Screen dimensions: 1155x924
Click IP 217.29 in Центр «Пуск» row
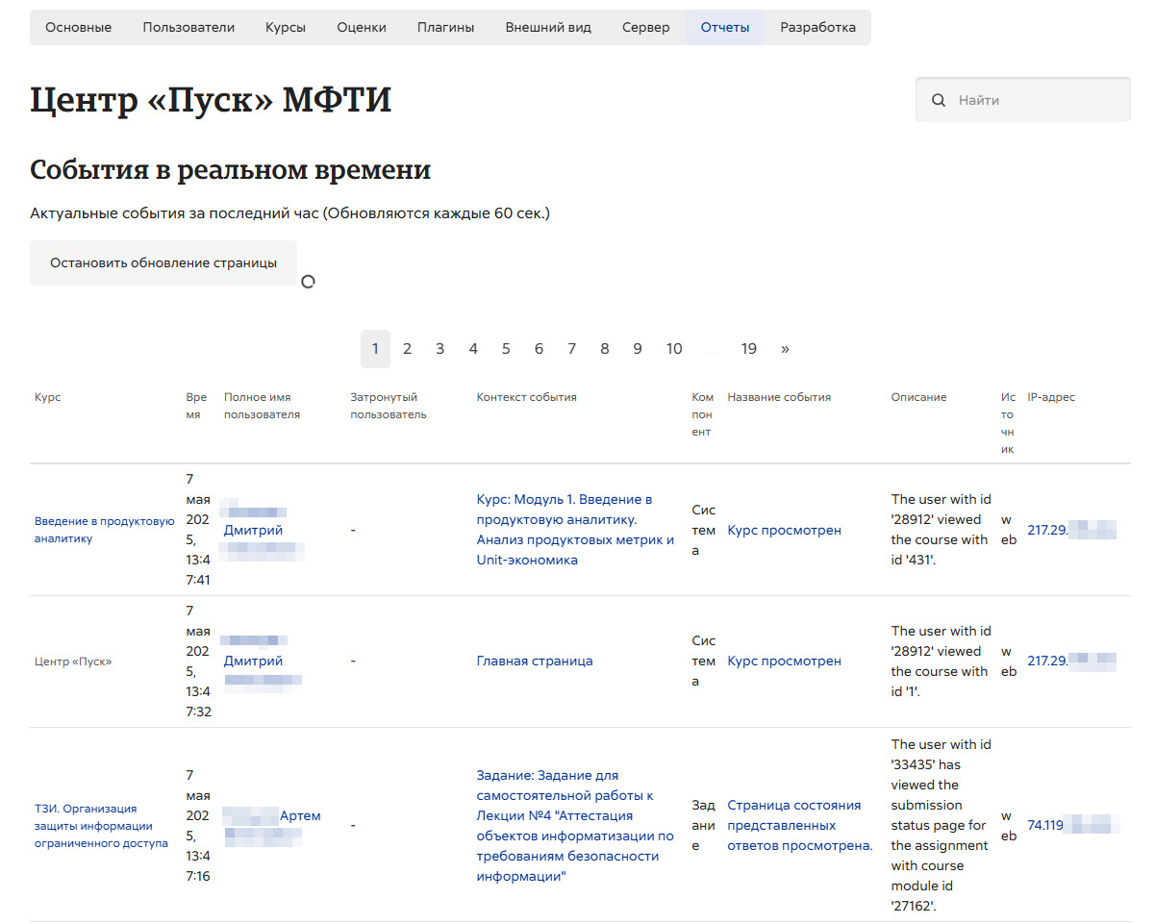pyautogui.click(x=1071, y=661)
